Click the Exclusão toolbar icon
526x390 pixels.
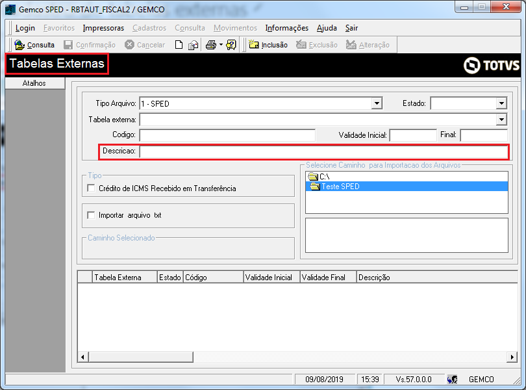pos(301,44)
